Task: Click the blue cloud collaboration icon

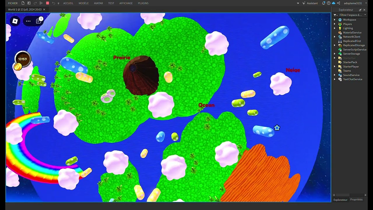Action: click(x=334, y=3)
